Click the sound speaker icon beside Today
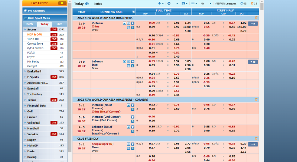 click(87, 4)
